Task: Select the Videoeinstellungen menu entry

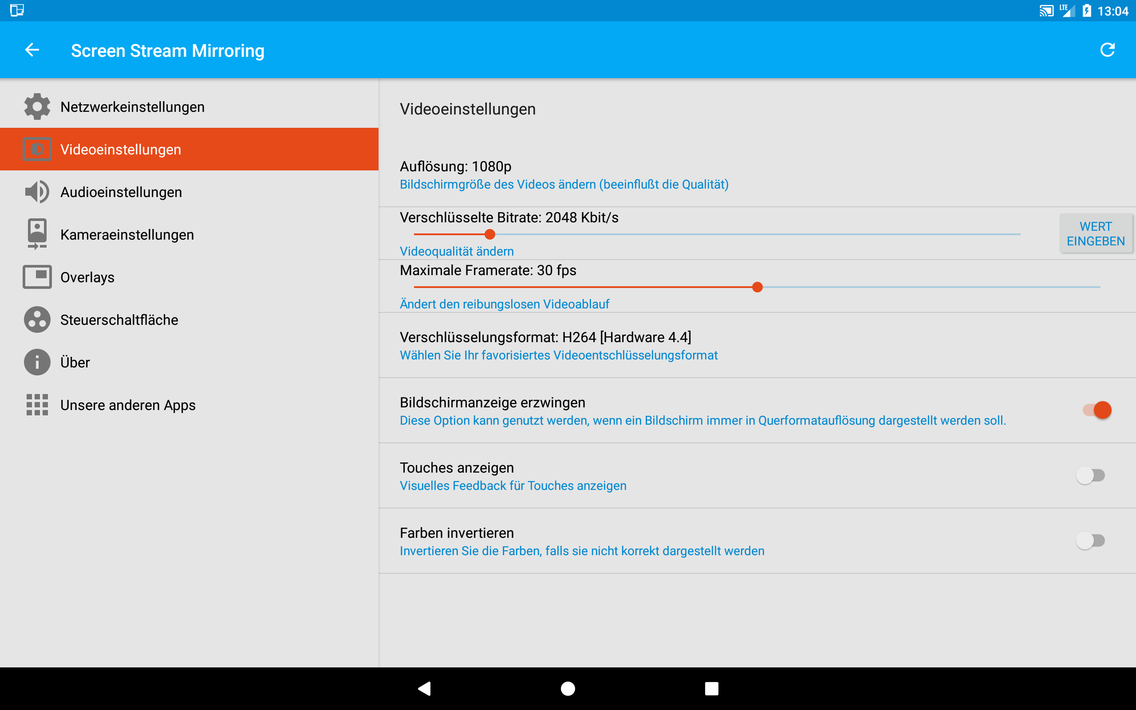Action: (189, 150)
